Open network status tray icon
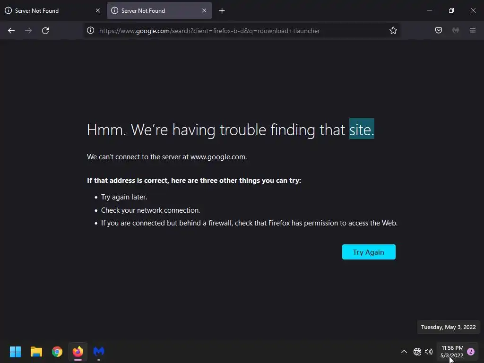484x363 pixels. (417, 352)
